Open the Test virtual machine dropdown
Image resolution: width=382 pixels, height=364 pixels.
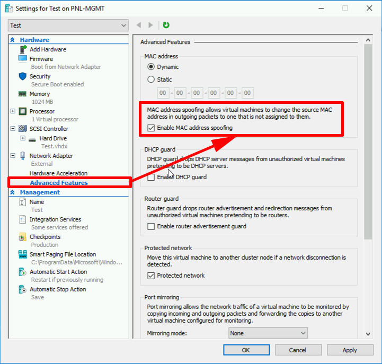coord(68,25)
